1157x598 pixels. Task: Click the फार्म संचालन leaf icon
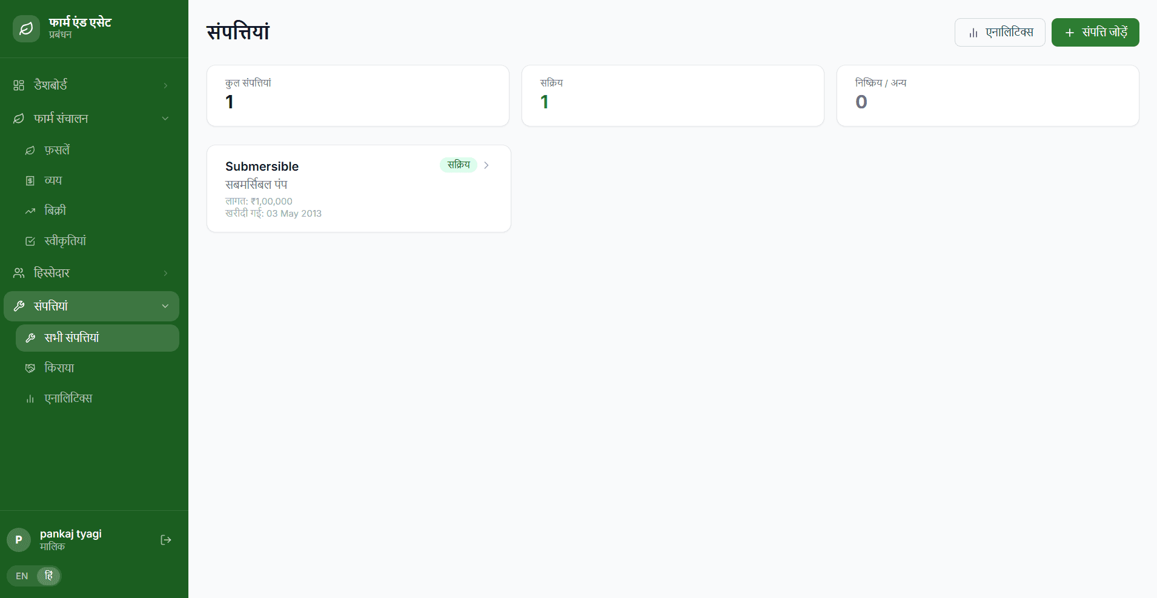point(19,119)
